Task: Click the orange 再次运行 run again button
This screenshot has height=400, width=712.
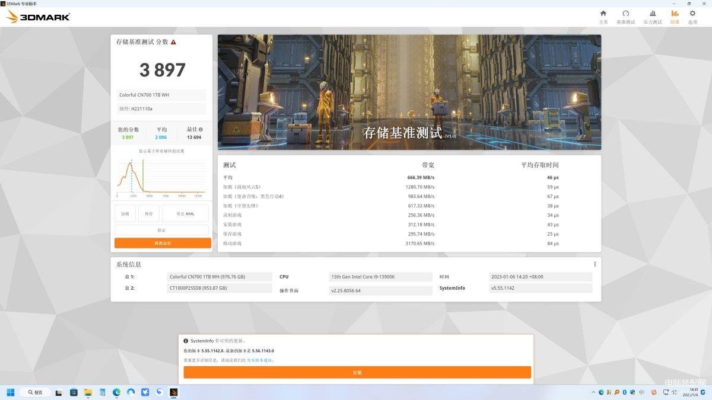Action: coord(163,243)
